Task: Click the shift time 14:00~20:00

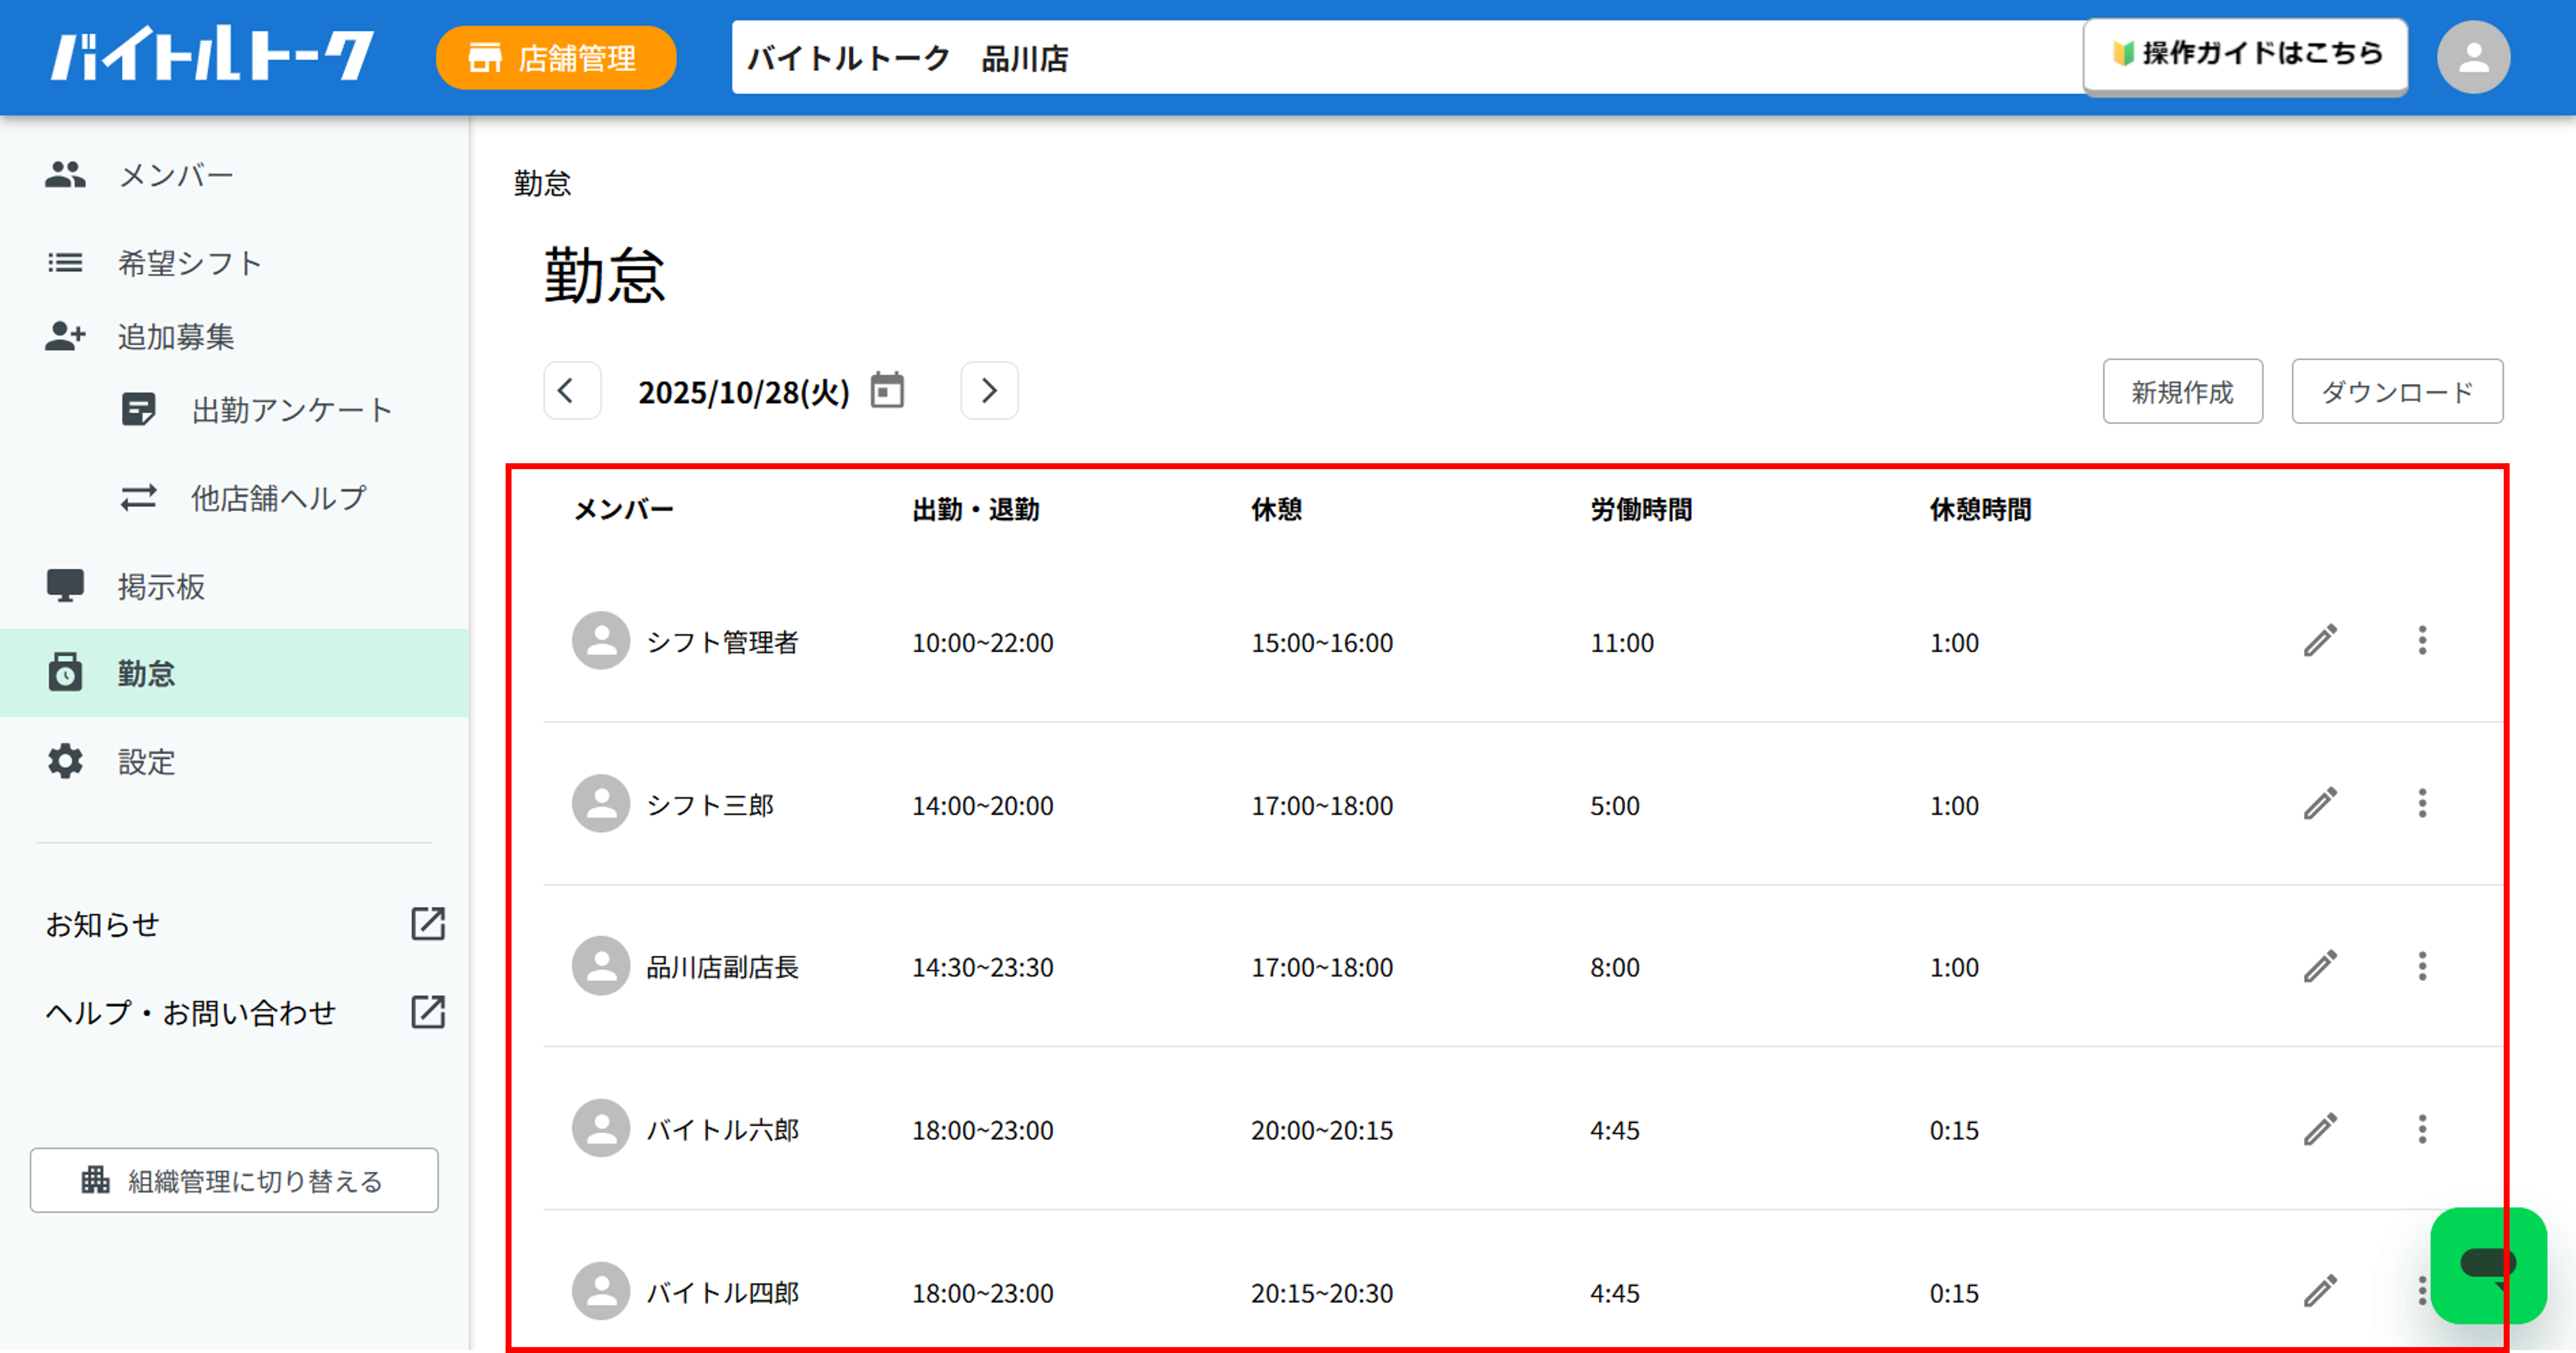Action: pos(982,806)
